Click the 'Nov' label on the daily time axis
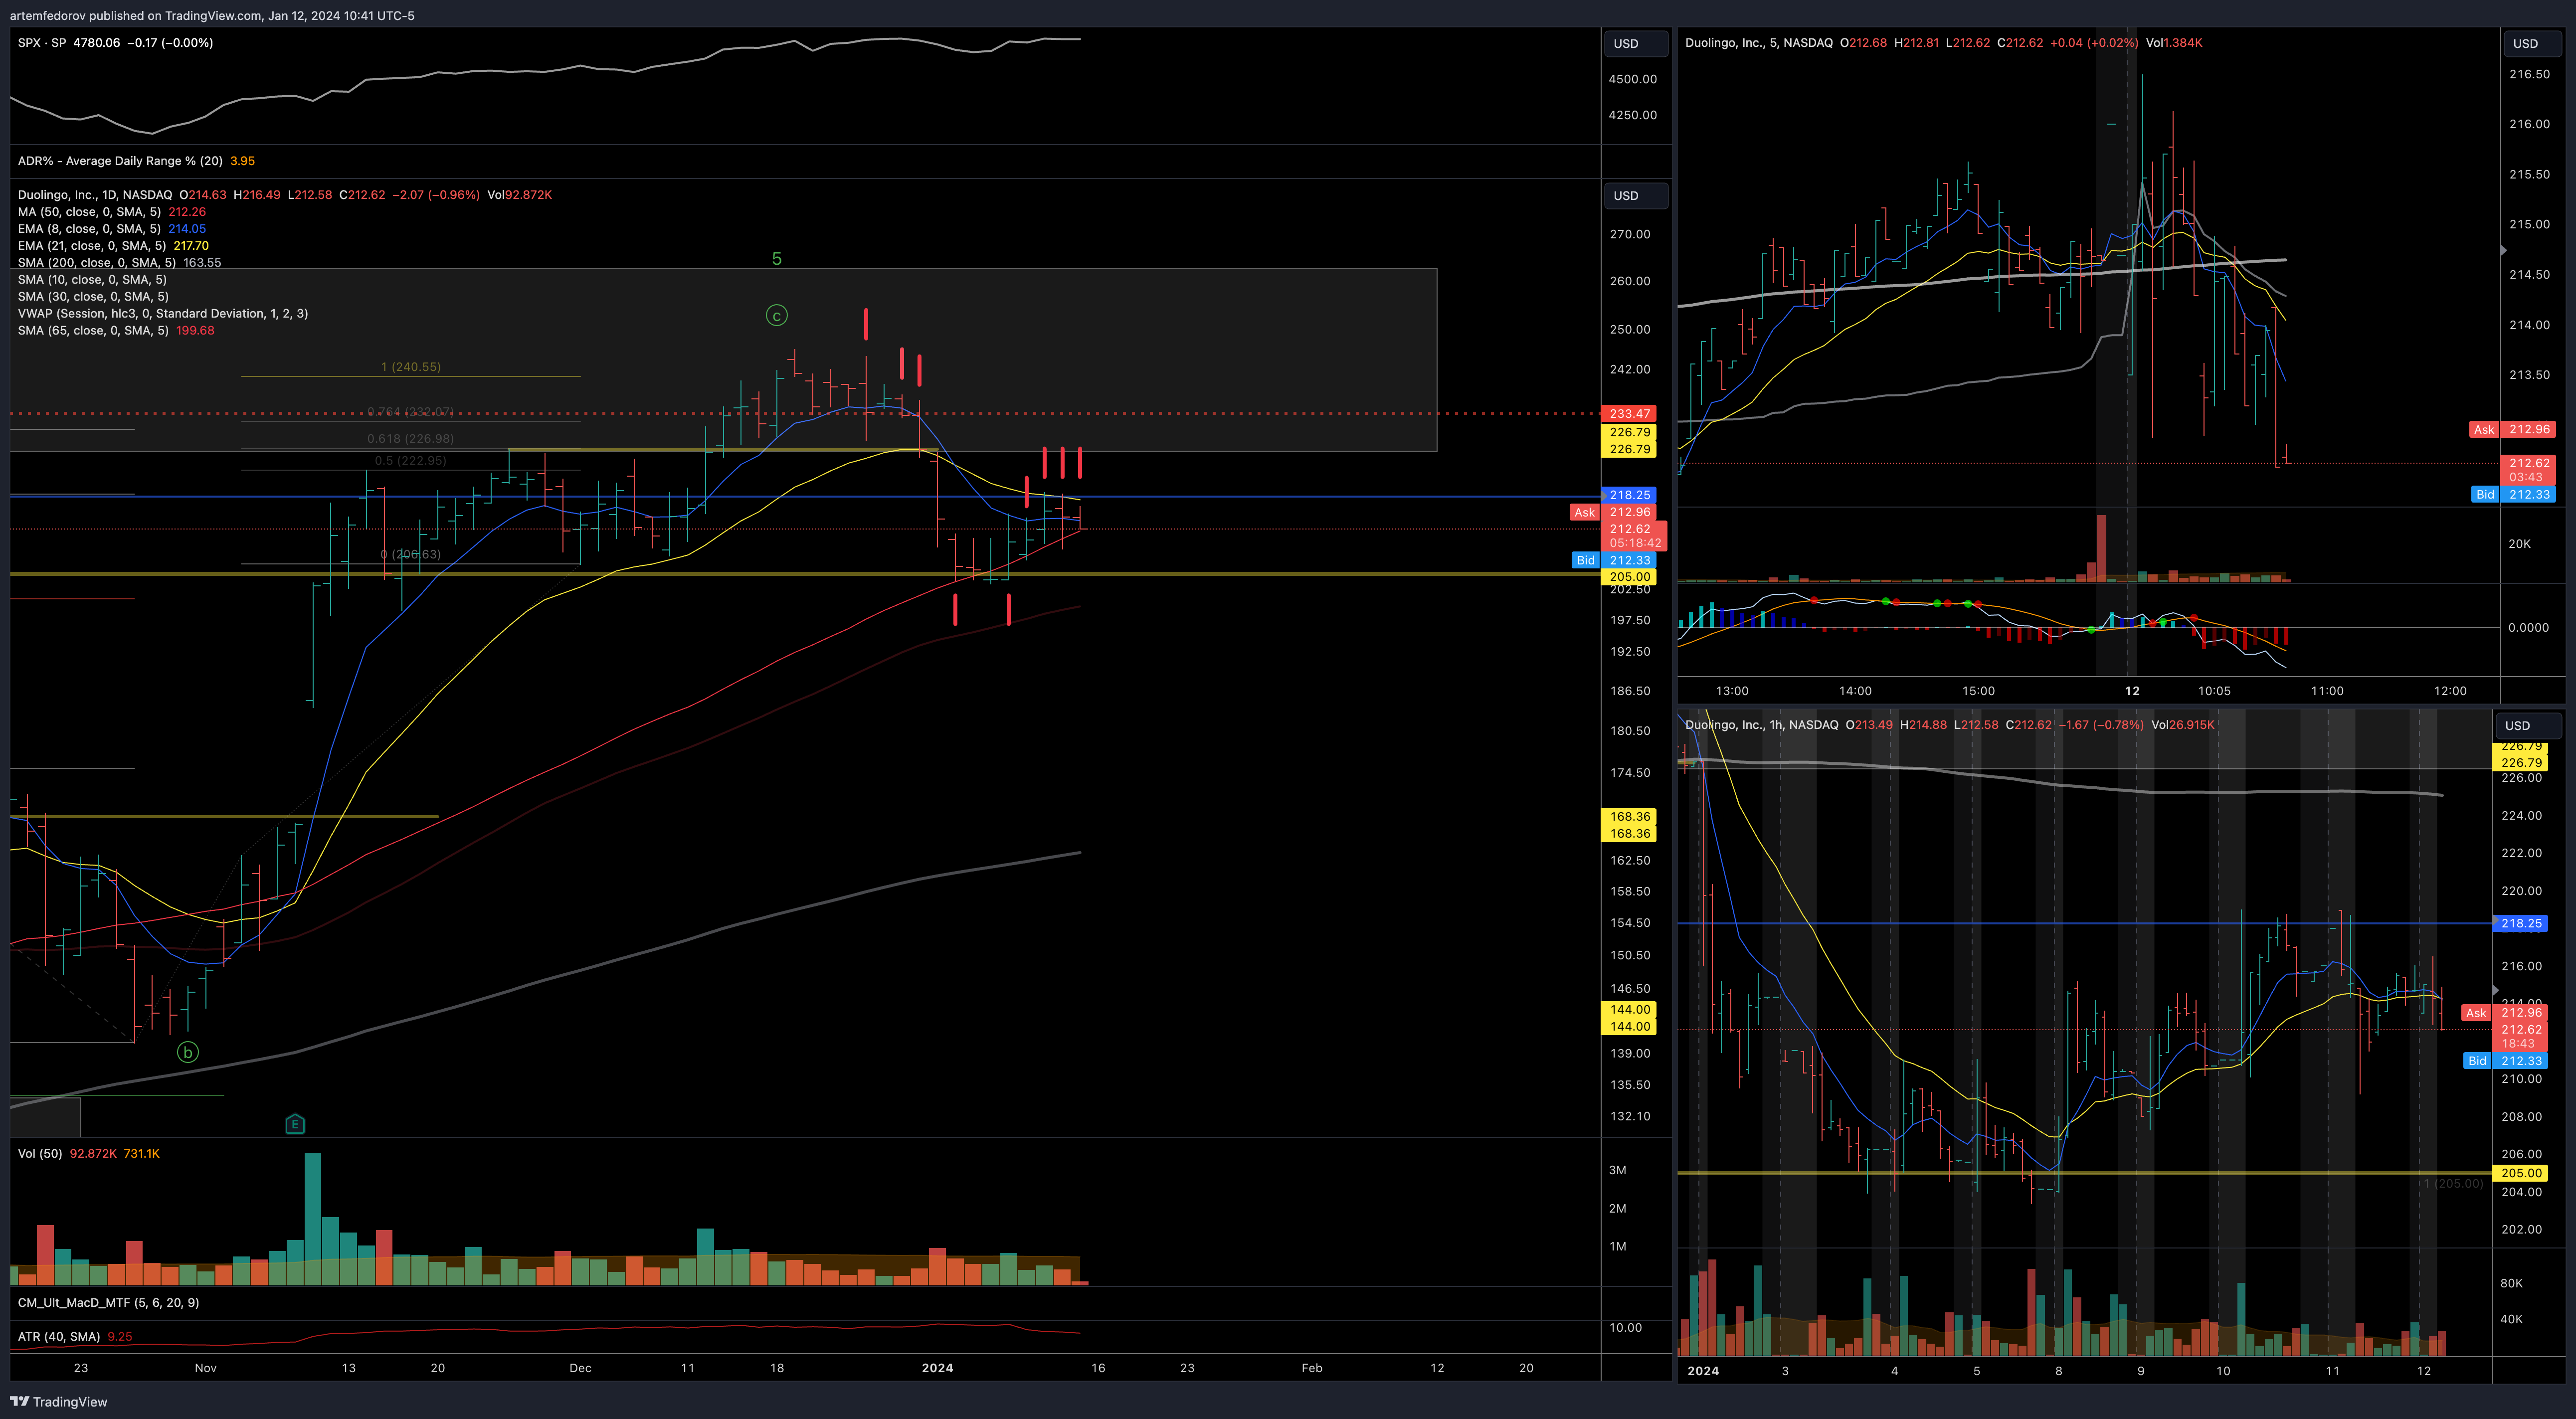 (205, 1368)
